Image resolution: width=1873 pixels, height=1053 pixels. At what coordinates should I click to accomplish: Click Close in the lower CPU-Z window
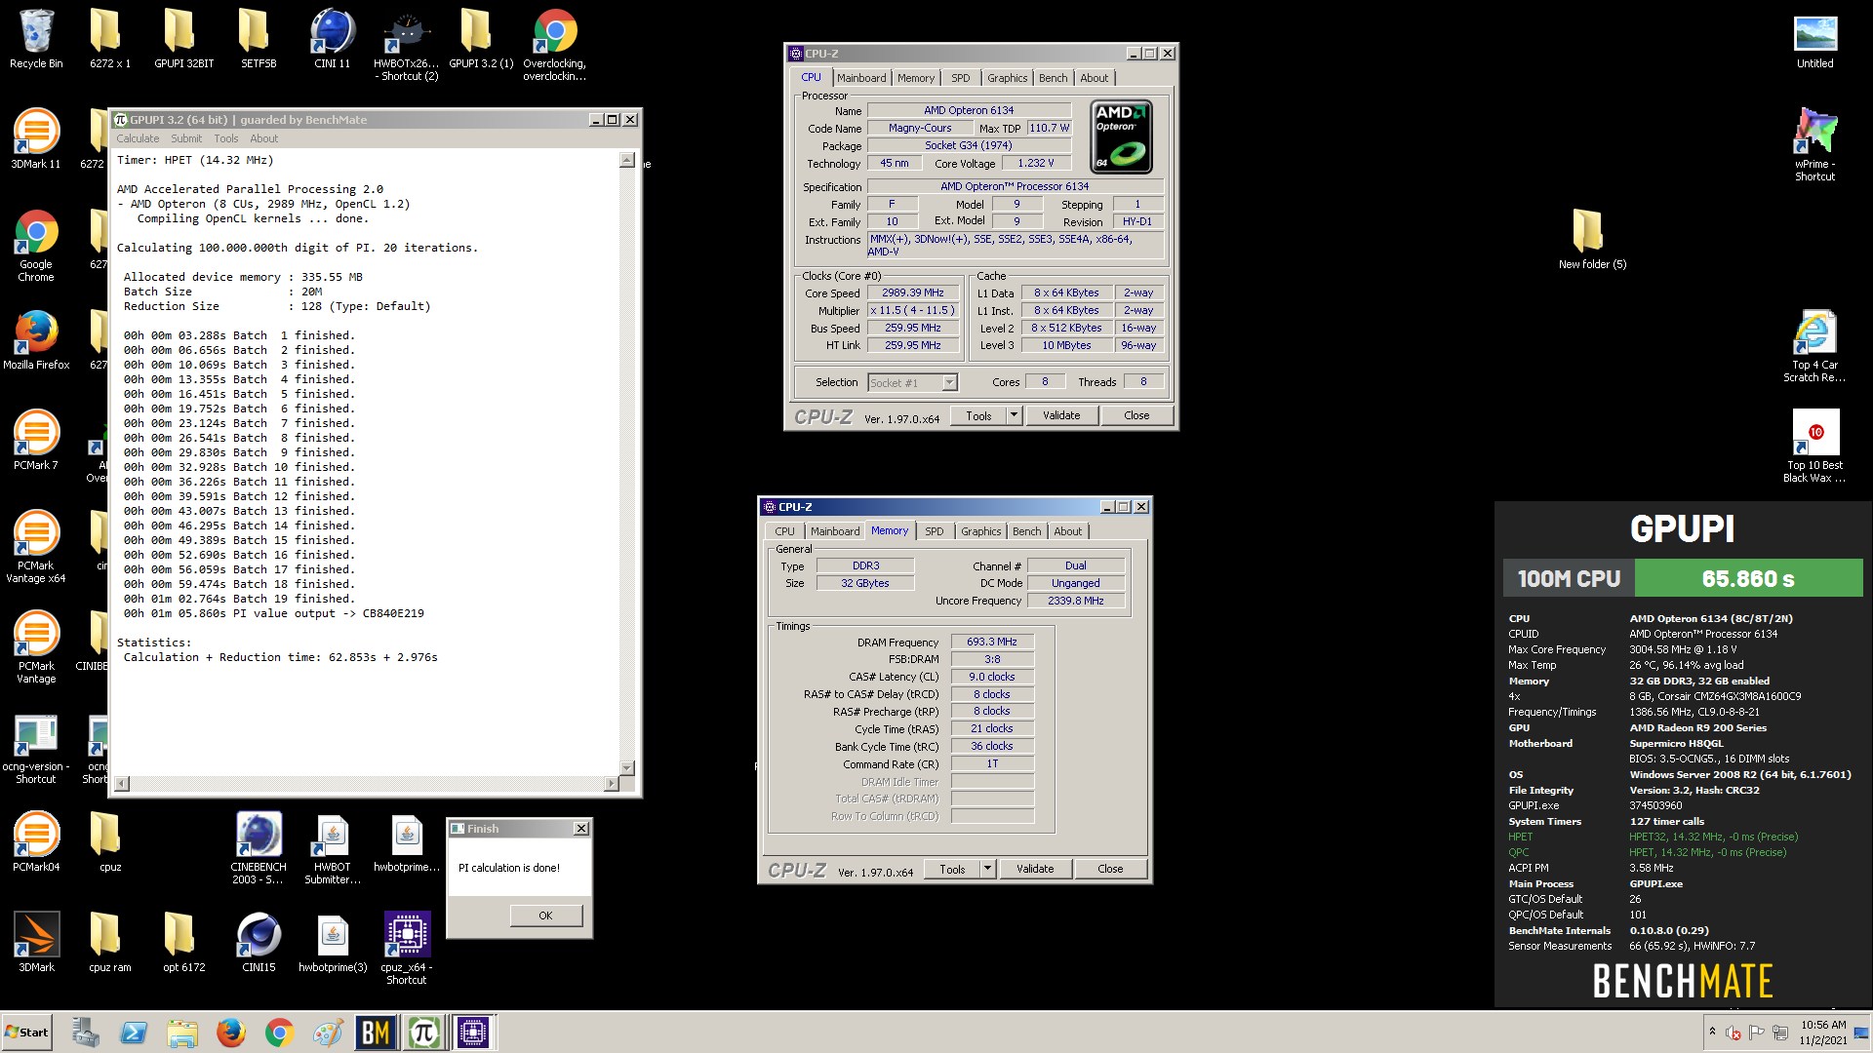[1110, 869]
